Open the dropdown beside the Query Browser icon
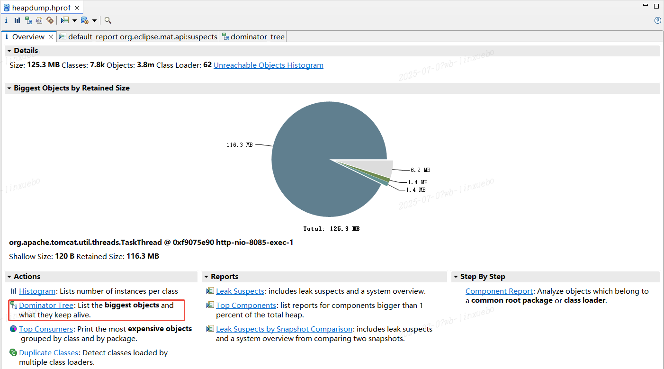This screenshot has width=664, height=369. (x=94, y=20)
